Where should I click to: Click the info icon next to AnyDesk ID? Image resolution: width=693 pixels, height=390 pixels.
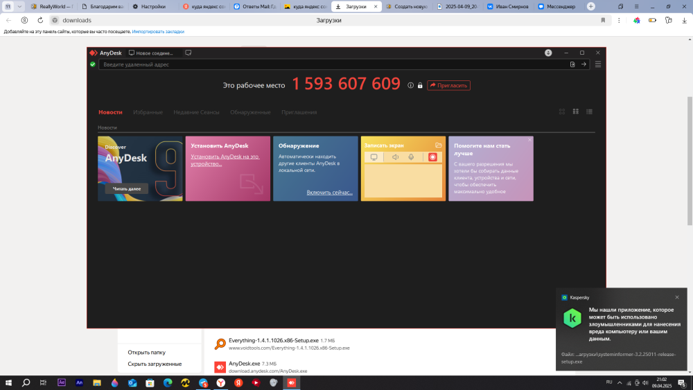[x=410, y=85]
